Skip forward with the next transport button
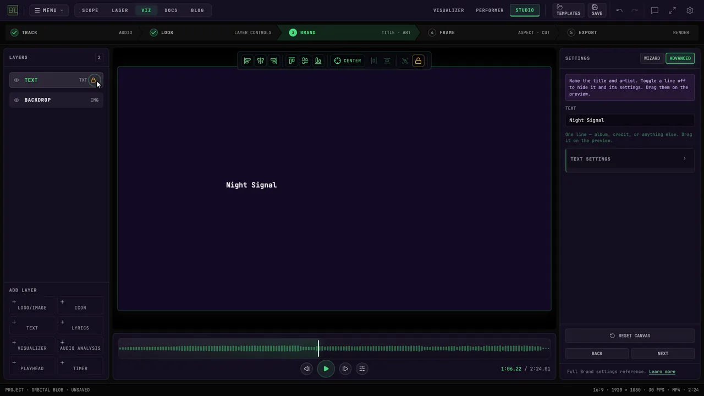The height and width of the screenshot is (396, 704). tap(345, 369)
